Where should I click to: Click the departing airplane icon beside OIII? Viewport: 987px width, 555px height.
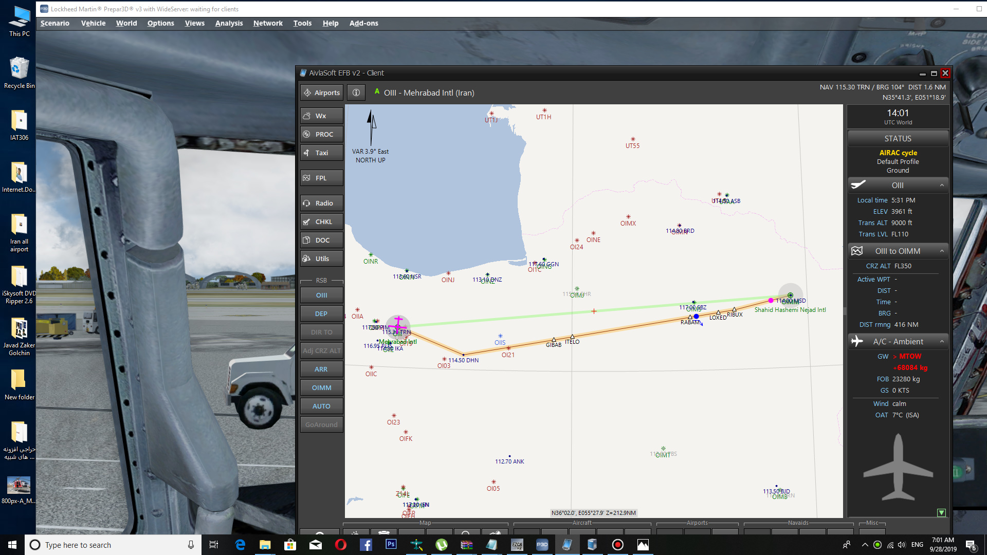(858, 184)
